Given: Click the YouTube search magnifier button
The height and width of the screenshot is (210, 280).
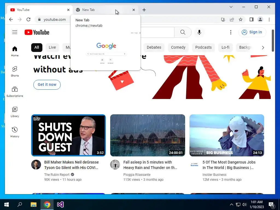Looking at the screenshot, I should click(x=183, y=32).
